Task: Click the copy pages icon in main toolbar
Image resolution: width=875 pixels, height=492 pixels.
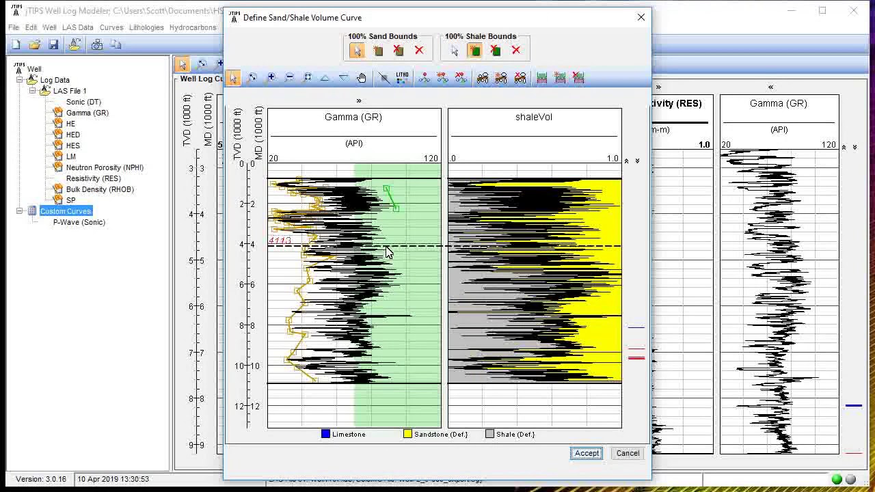Action: [116, 44]
